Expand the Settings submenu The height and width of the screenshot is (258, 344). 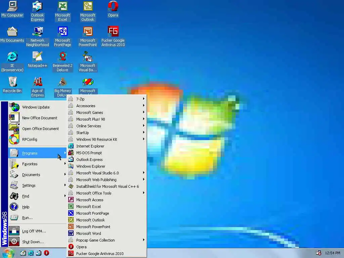coord(37,185)
